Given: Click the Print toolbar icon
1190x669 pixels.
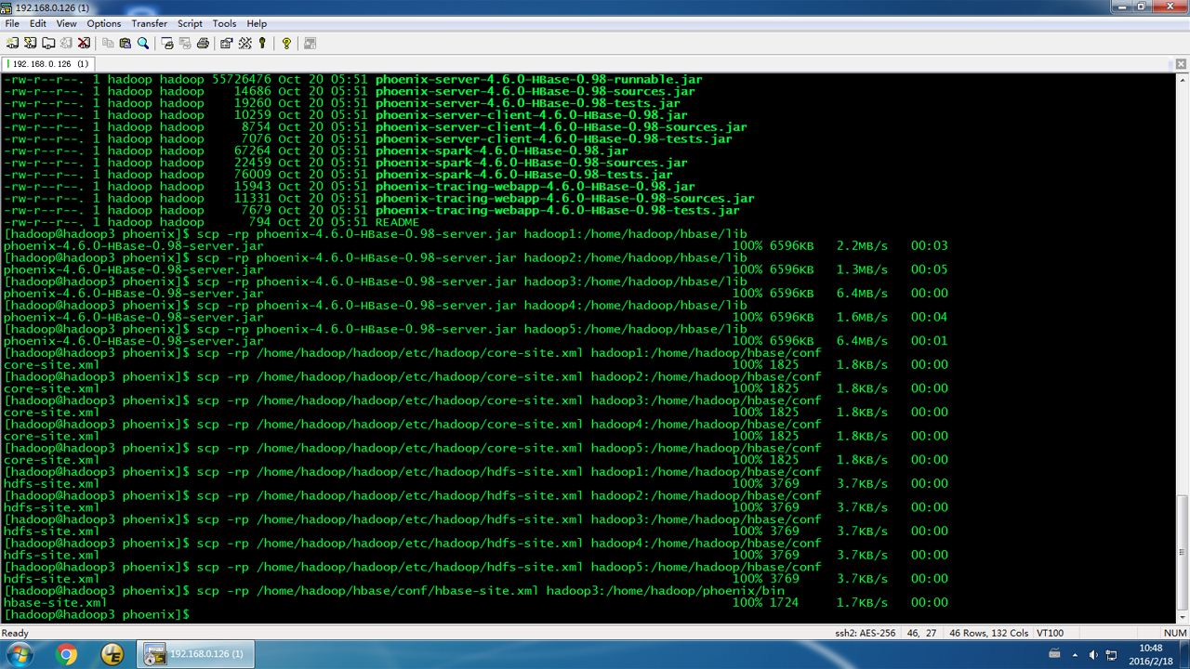Looking at the screenshot, I should pos(203,43).
